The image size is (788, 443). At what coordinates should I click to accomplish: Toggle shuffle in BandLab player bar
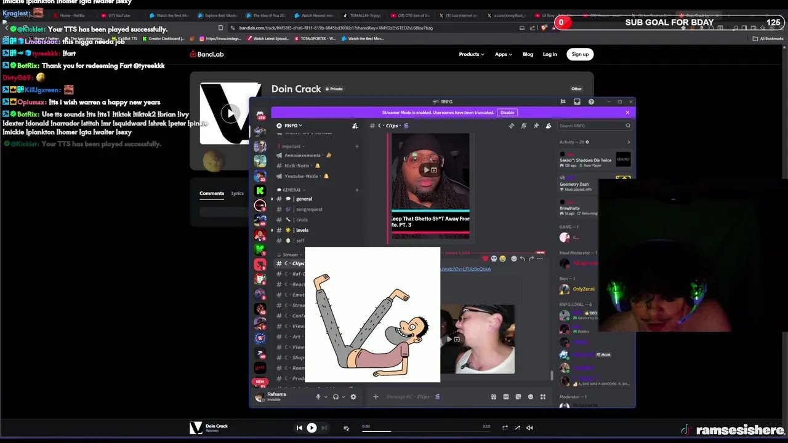pos(517,428)
